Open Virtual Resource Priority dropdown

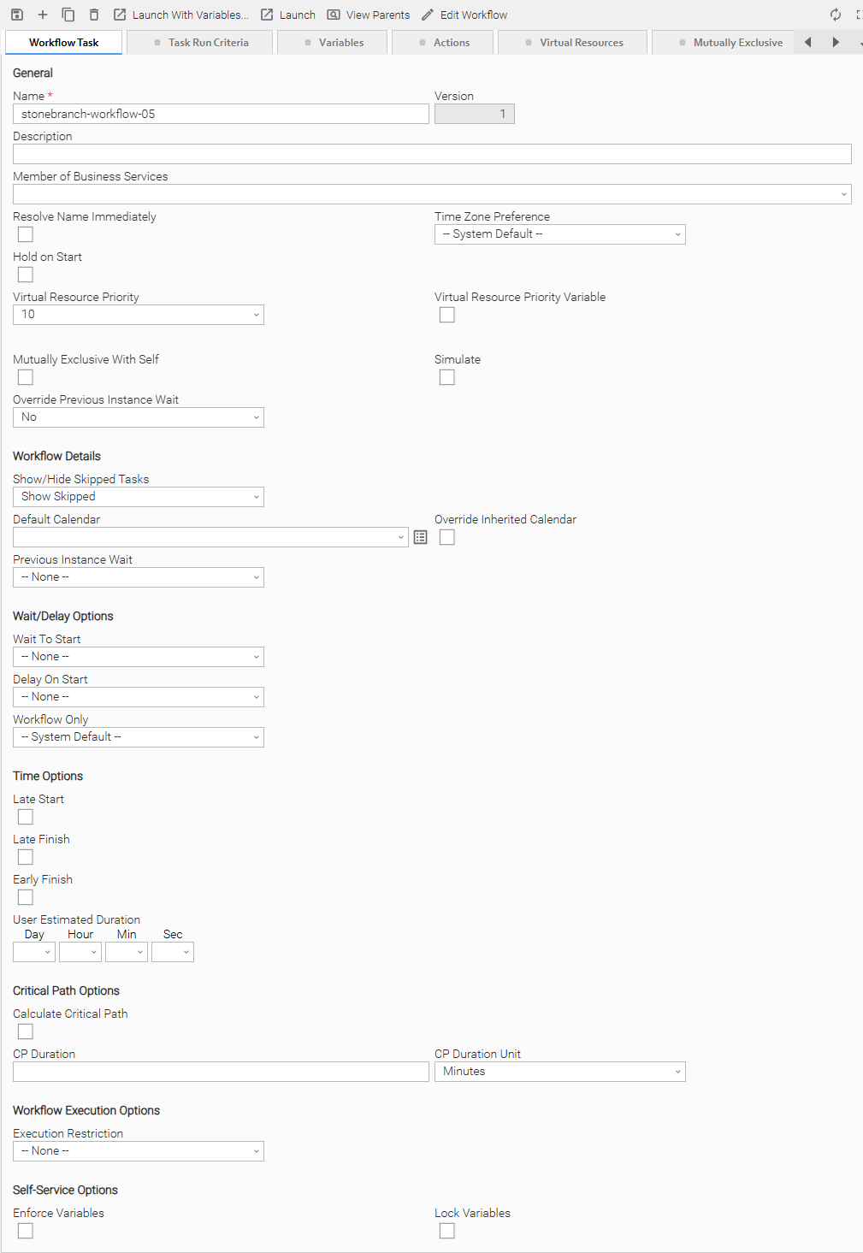point(138,315)
